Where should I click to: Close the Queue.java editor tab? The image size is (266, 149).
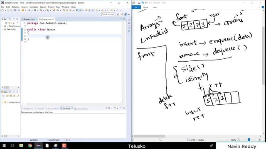53,19
